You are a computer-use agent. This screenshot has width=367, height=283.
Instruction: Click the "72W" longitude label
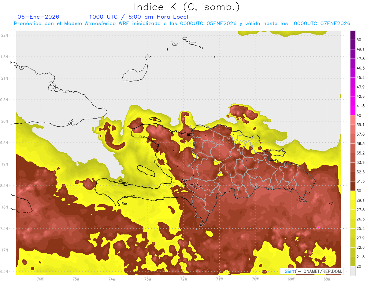pos(183,279)
